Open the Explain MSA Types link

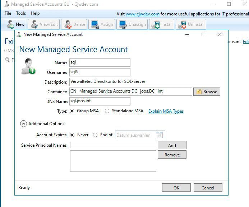tap(166, 111)
